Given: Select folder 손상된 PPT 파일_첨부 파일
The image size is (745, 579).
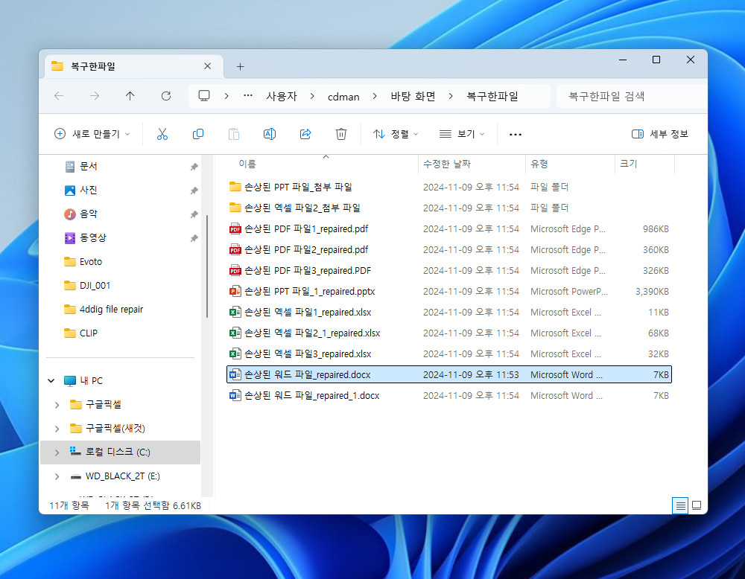Looking at the screenshot, I should coord(449,187).
